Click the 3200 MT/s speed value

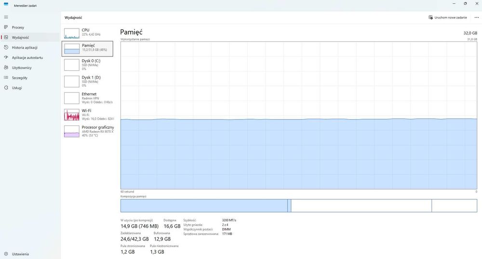[229, 220]
